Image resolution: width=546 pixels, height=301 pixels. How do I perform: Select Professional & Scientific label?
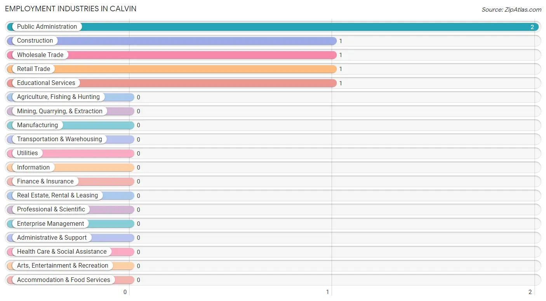51,209
